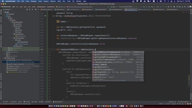Open the Build tool window
The image size is (192, 108).
41,102
